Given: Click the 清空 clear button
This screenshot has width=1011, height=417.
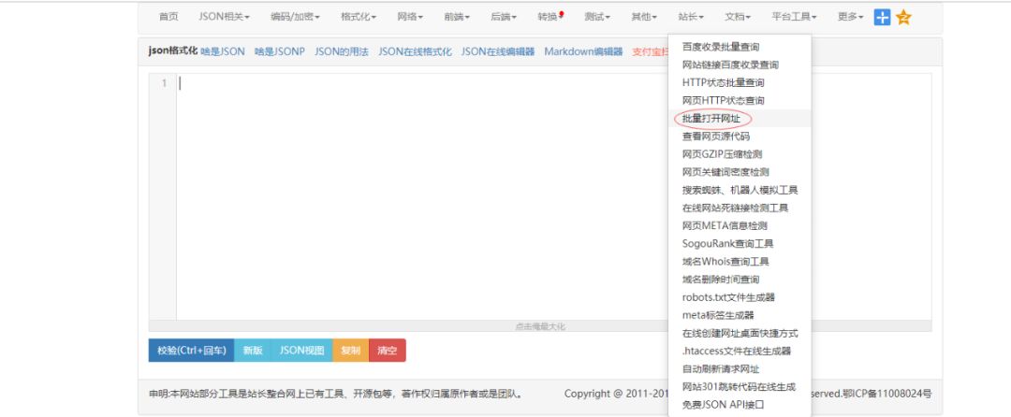Looking at the screenshot, I should (x=388, y=350).
